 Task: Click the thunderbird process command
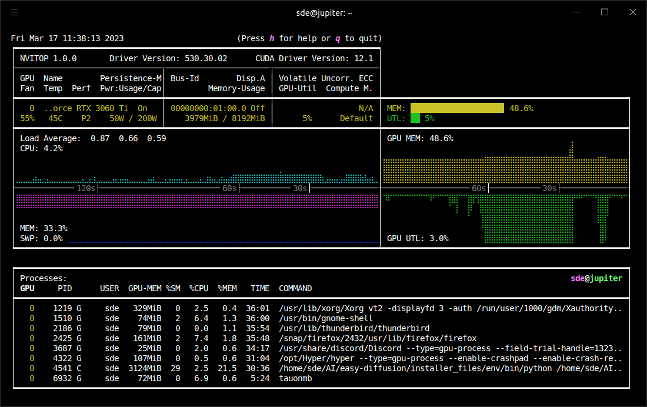[x=354, y=328]
